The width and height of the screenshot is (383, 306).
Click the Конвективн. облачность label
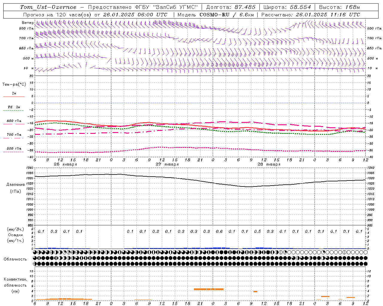pos(15,282)
